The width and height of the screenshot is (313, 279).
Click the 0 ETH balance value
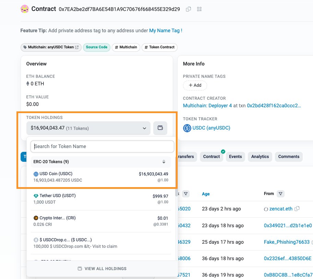coord(37,84)
